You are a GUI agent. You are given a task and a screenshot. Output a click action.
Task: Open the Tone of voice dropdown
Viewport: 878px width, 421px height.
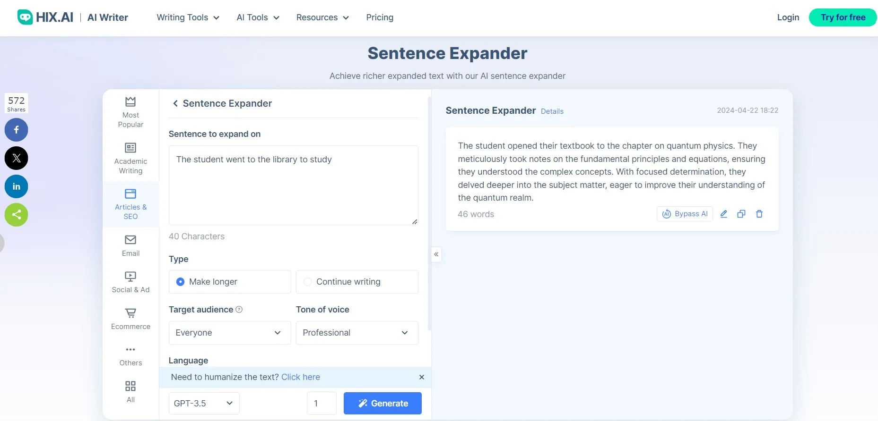click(x=356, y=333)
